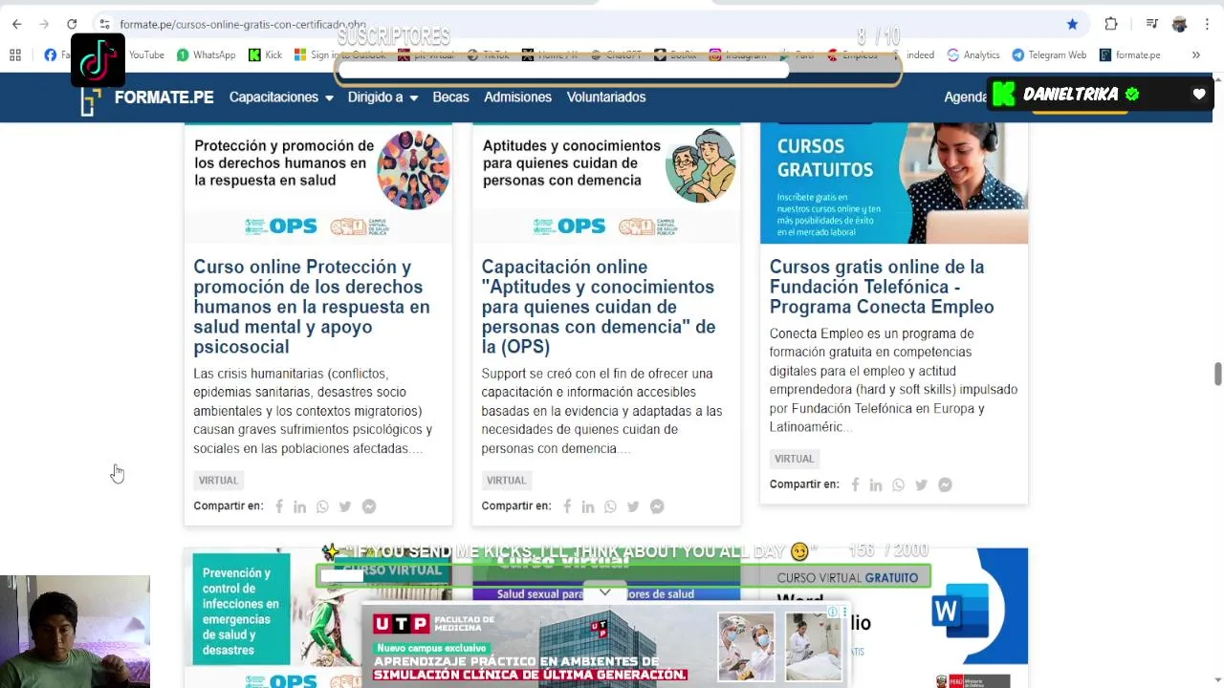The width and height of the screenshot is (1224, 688).
Task: Click the heart icon next to DanielTrika
Action: pos(1199,94)
